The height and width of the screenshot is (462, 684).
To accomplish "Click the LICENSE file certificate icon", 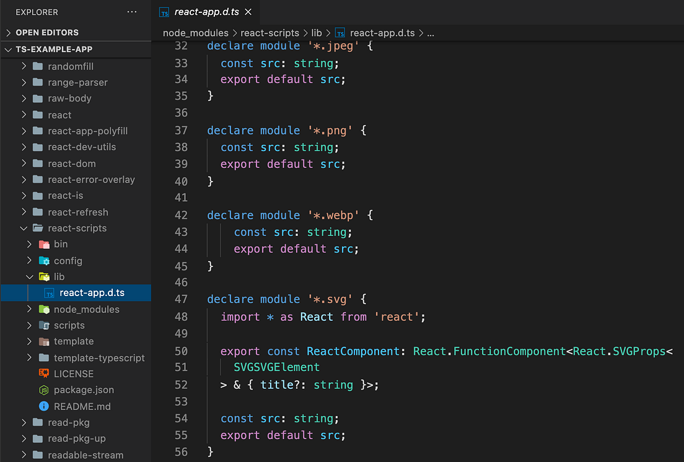I will click(44, 373).
